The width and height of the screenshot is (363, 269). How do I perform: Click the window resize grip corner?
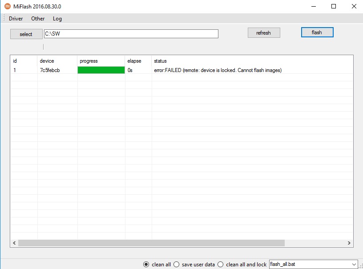point(361,266)
